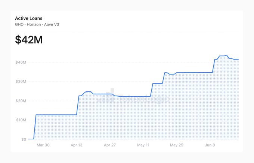This screenshot has height=163, width=254.
Task: Click the chart line's peak near $44M
Action: tap(227, 55)
